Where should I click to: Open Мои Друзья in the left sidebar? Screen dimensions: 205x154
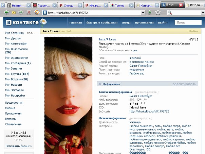[x=13, y=38]
